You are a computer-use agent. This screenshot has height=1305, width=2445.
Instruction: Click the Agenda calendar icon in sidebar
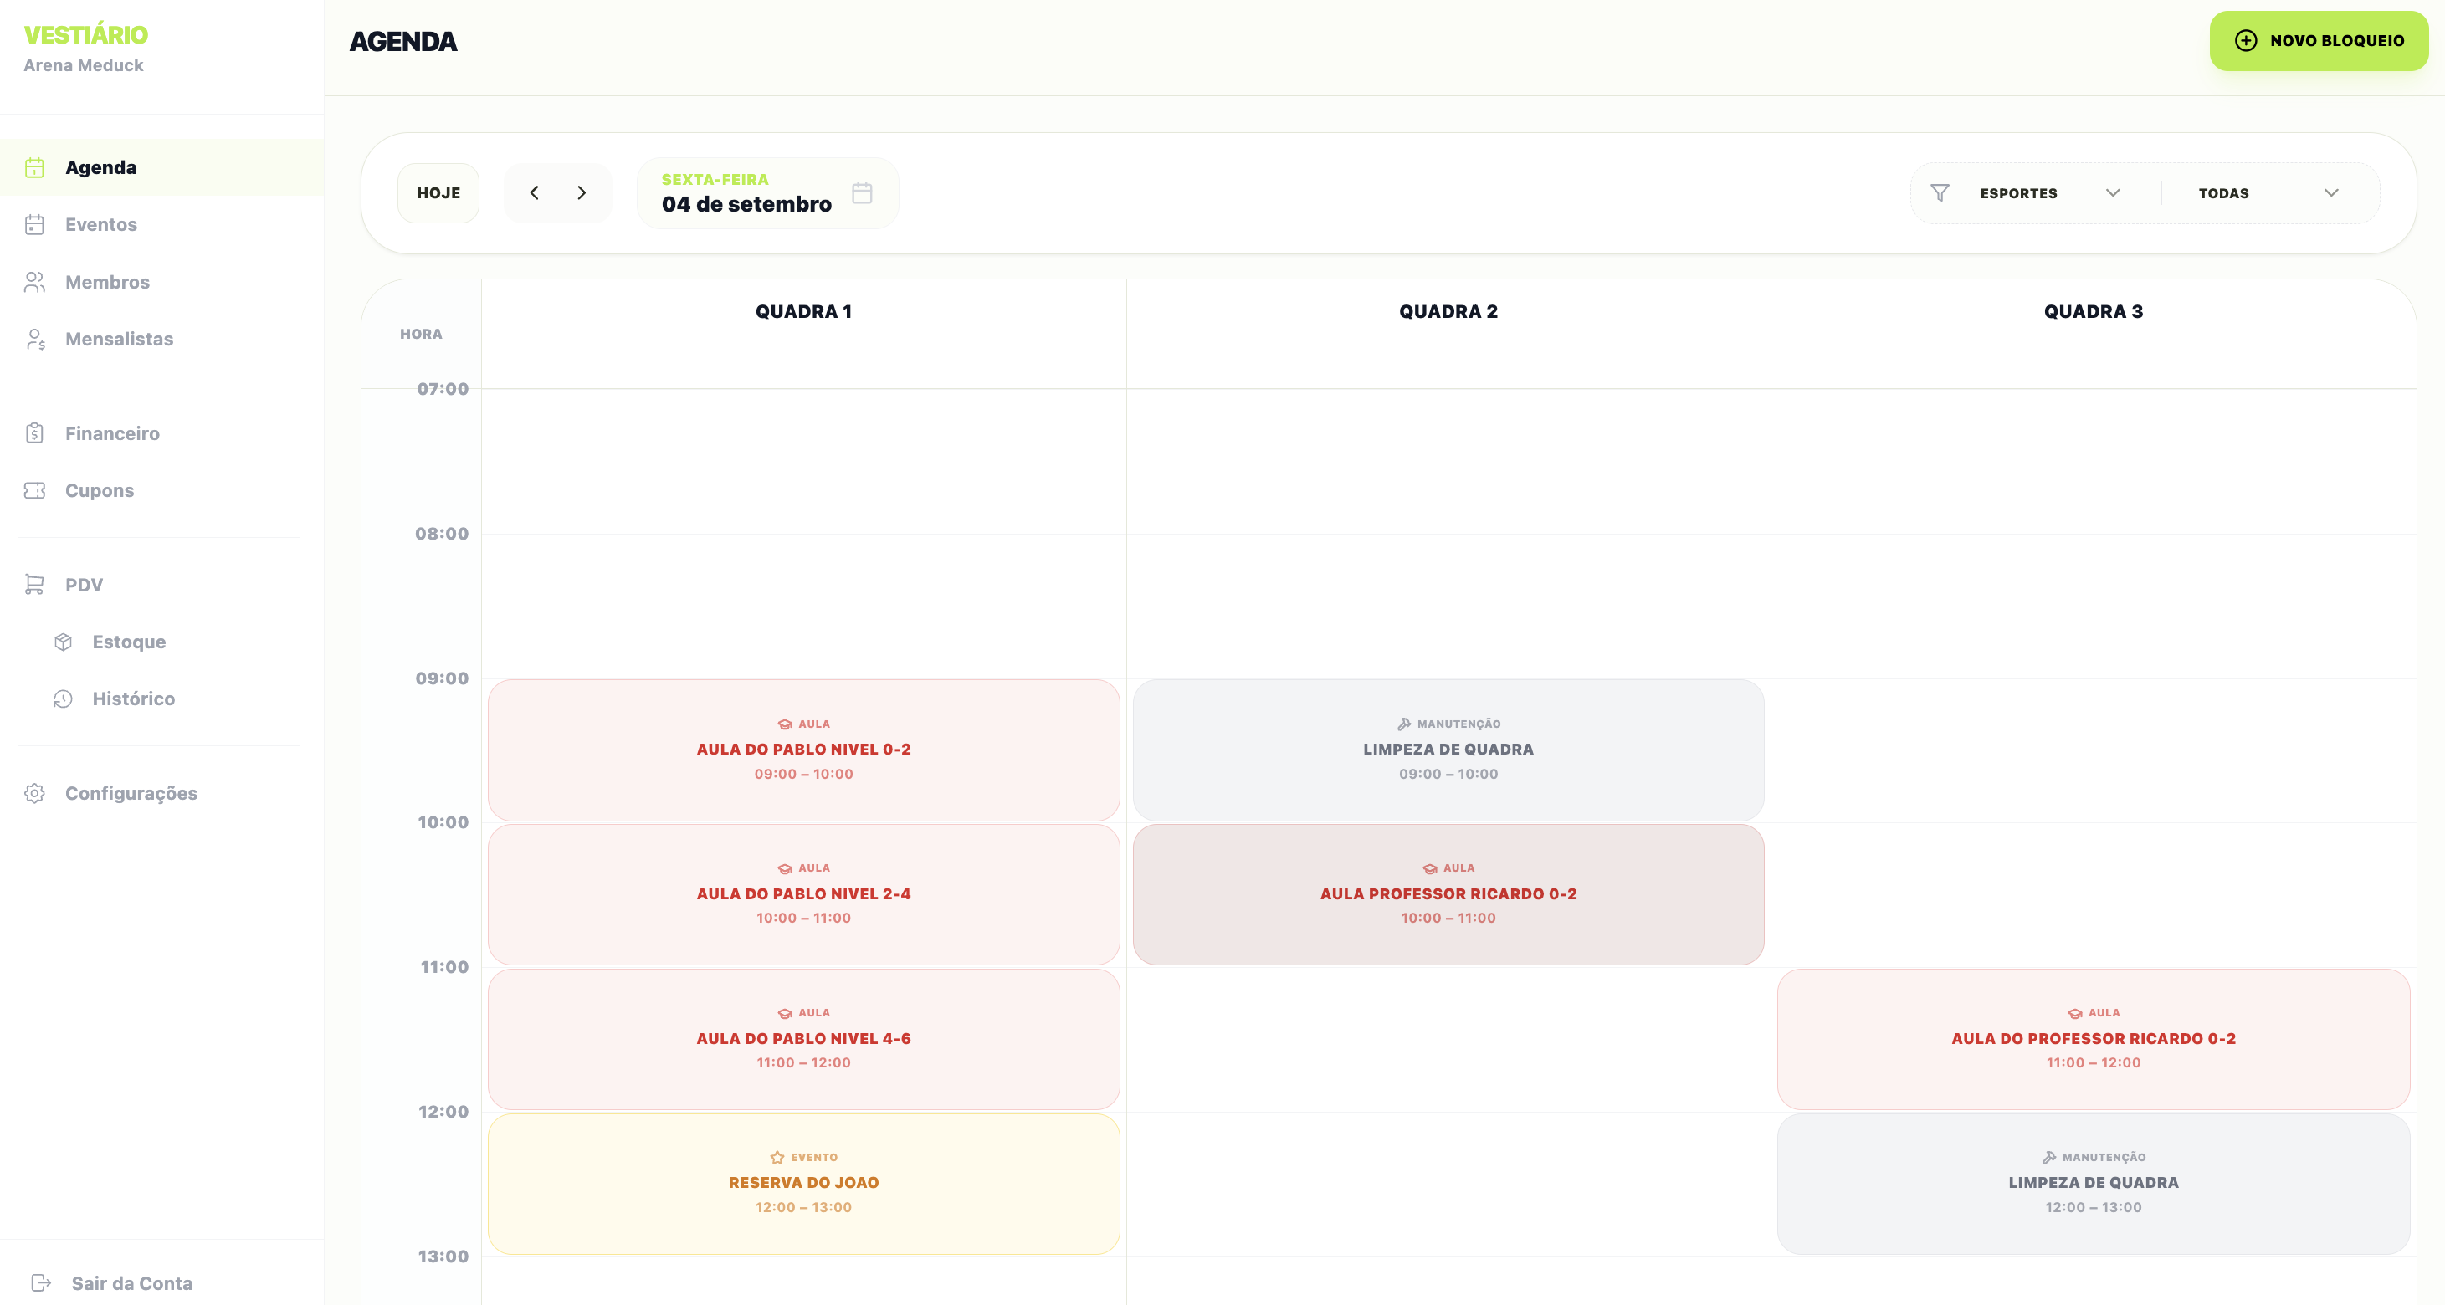click(x=35, y=168)
